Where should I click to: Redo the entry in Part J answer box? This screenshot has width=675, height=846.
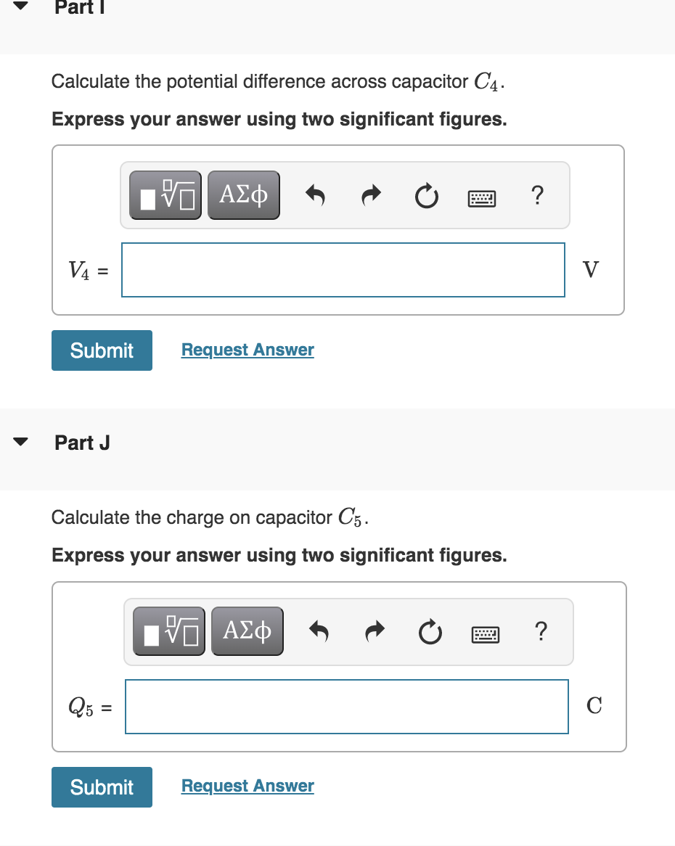pyautogui.click(x=374, y=631)
